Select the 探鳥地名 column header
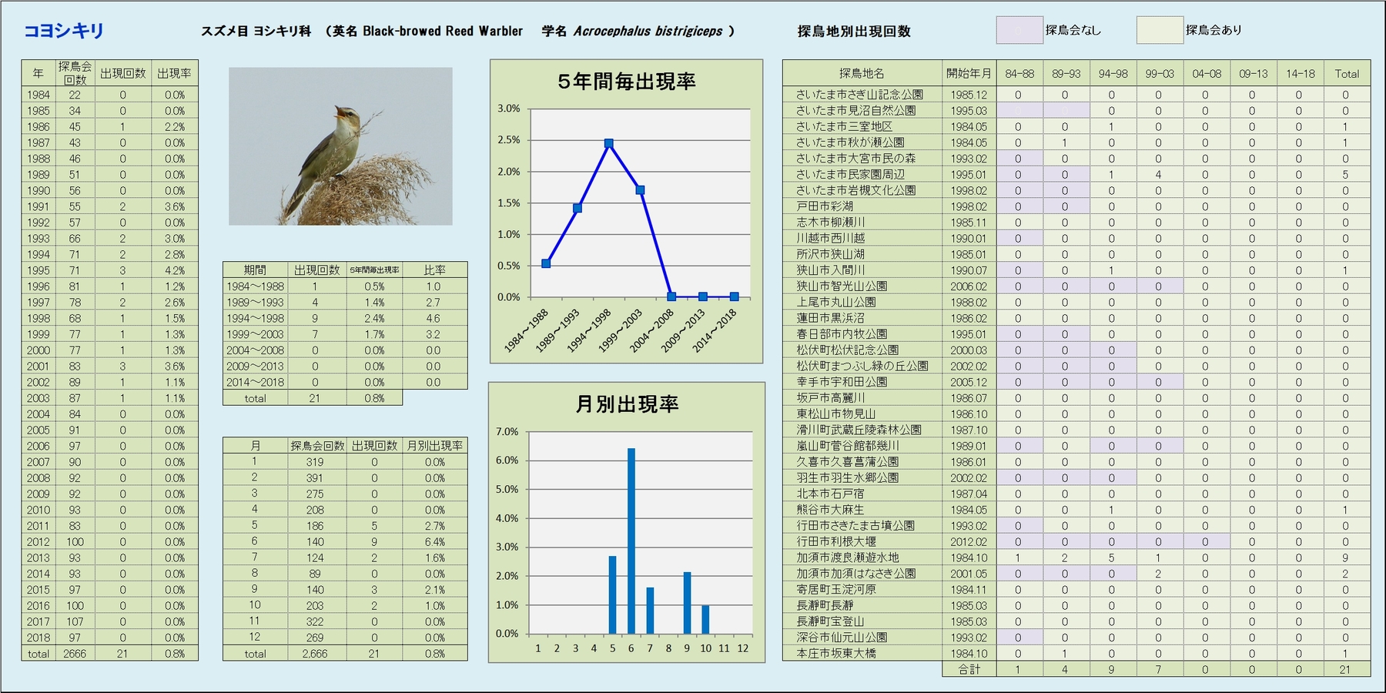Screen dimensions: 1386x693 click(862, 74)
